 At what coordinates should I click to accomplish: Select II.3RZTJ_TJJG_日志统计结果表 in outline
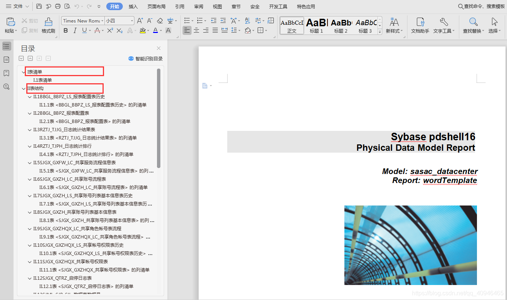tap(64, 130)
